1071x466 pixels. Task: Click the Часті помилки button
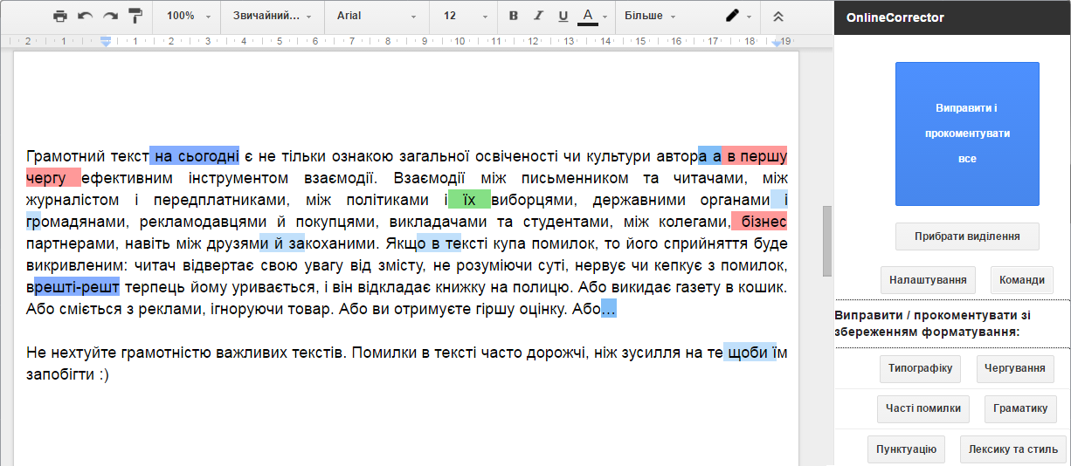(x=922, y=408)
